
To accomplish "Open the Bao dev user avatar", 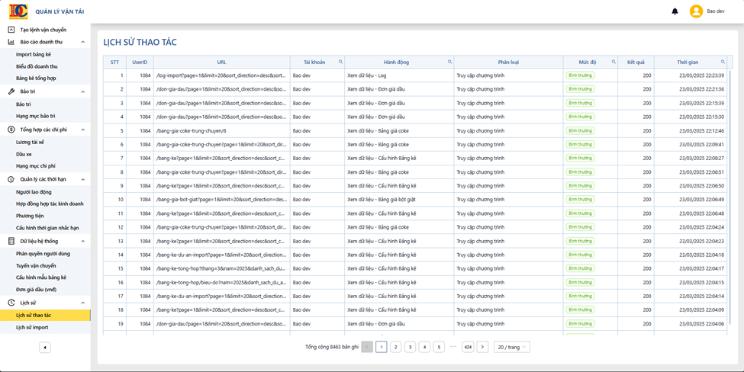I will tap(696, 11).
